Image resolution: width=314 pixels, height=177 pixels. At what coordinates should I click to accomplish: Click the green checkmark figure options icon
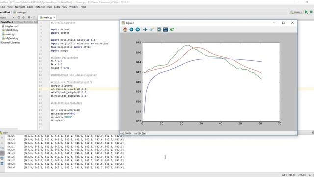pos(172,29)
